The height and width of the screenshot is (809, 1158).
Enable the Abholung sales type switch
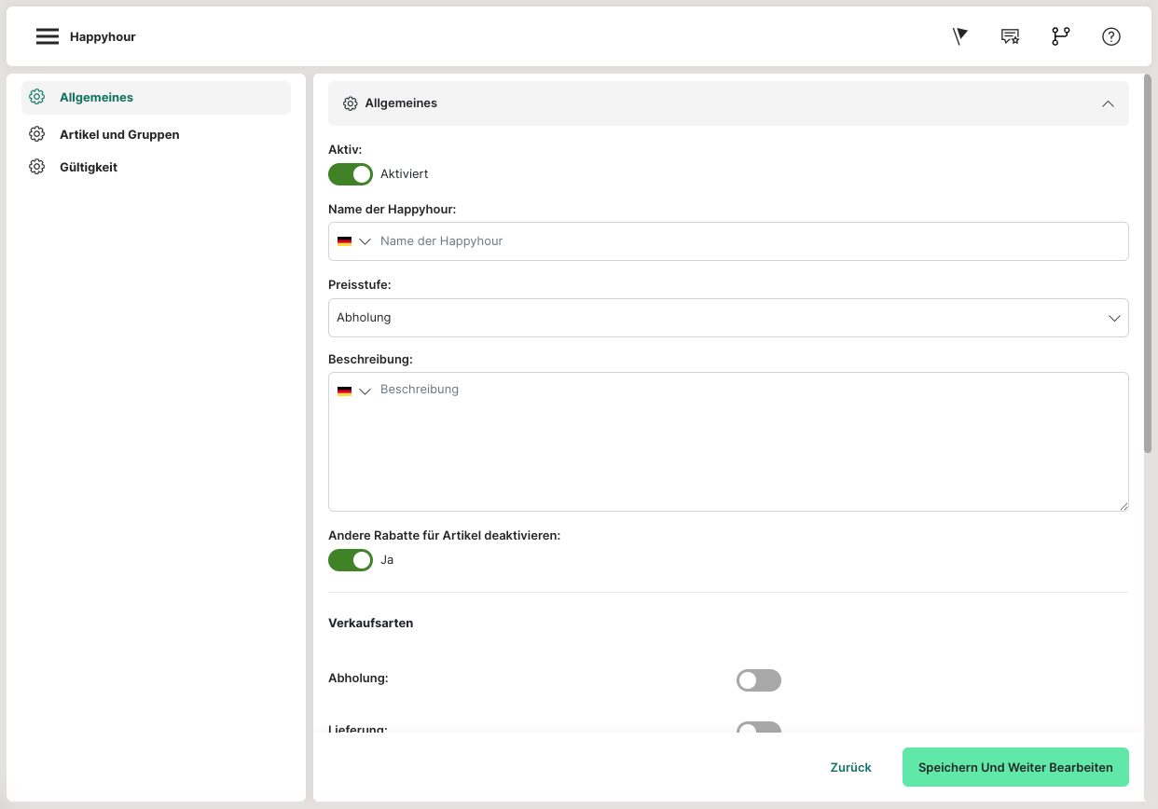[x=758, y=680]
